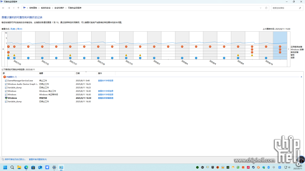Open Outlook from the taskbar
This screenshot has height=171, width=305.
pyautogui.click(x=40, y=167)
